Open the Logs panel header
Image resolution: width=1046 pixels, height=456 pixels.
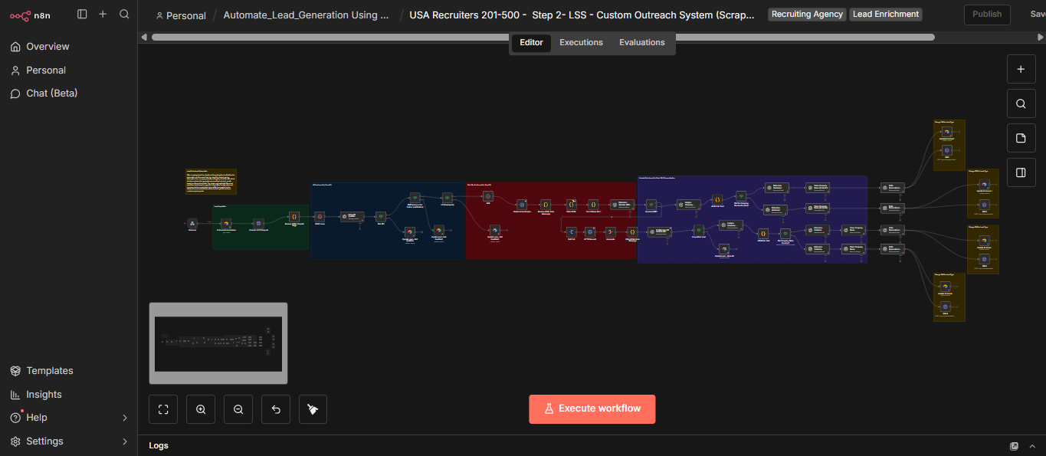click(159, 445)
